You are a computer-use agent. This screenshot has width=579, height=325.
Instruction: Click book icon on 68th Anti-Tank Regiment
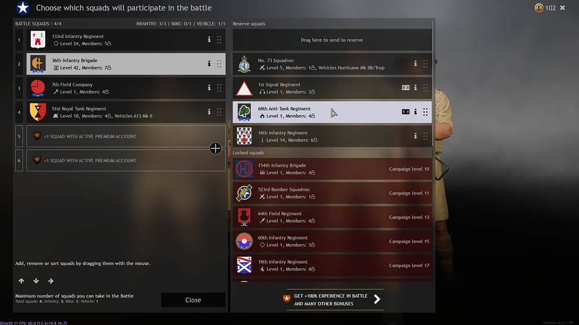(x=405, y=112)
